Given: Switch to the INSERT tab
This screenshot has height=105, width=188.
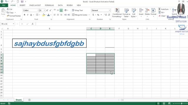Looking at the screenshot, I should 22,5.
